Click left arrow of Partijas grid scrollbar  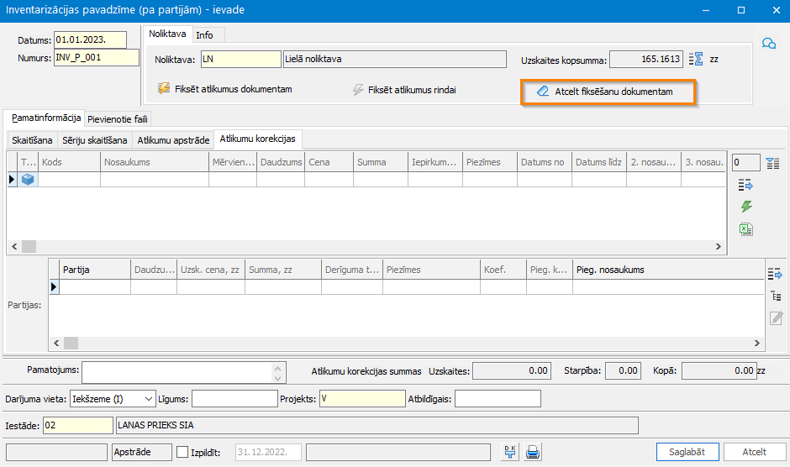pos(56,343)
